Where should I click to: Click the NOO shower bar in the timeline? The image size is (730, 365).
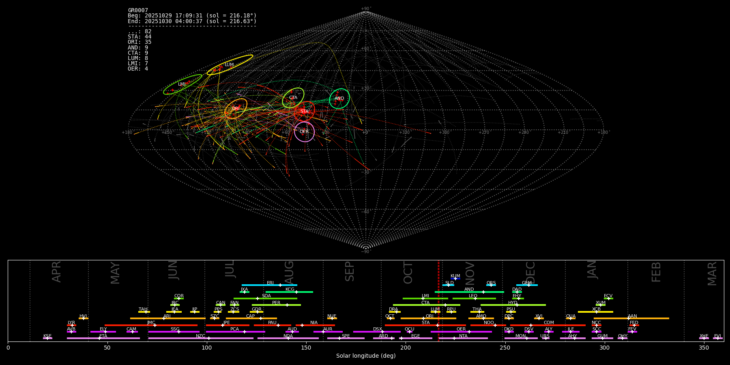pos(488,325)
